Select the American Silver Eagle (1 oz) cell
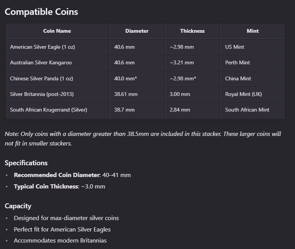 [x=42, y=47]
